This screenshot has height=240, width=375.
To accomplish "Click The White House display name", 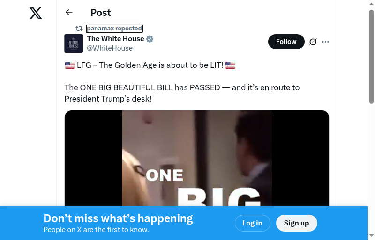I will [115, 39].
